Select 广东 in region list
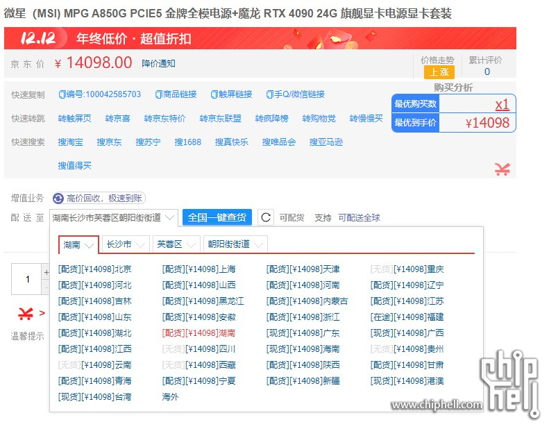 tap(303, 333)
